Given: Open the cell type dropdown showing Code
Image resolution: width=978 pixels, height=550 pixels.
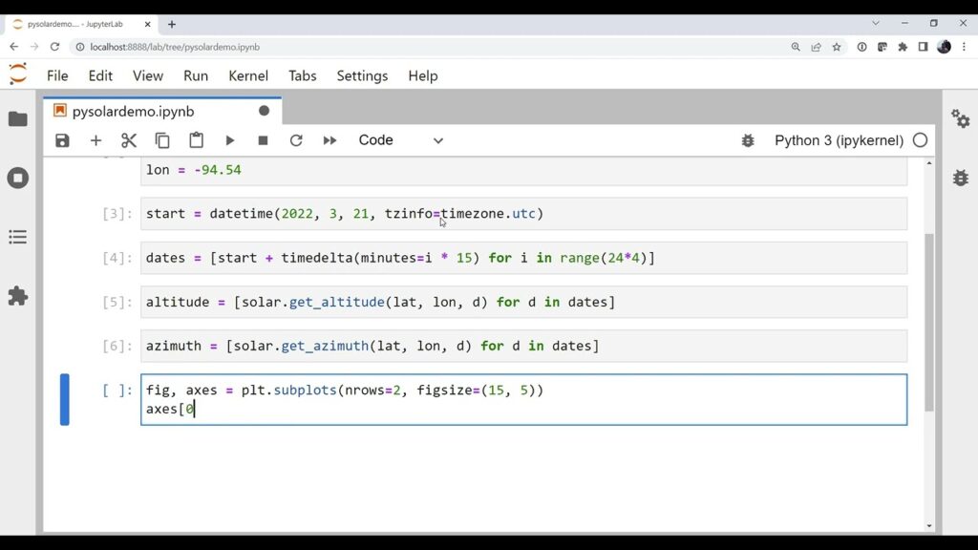Looking at the screenshot, I should pyautogui.click(x=401, y=139).
